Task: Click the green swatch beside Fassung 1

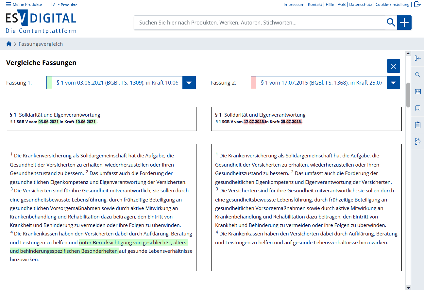Action: coord(49,83)
